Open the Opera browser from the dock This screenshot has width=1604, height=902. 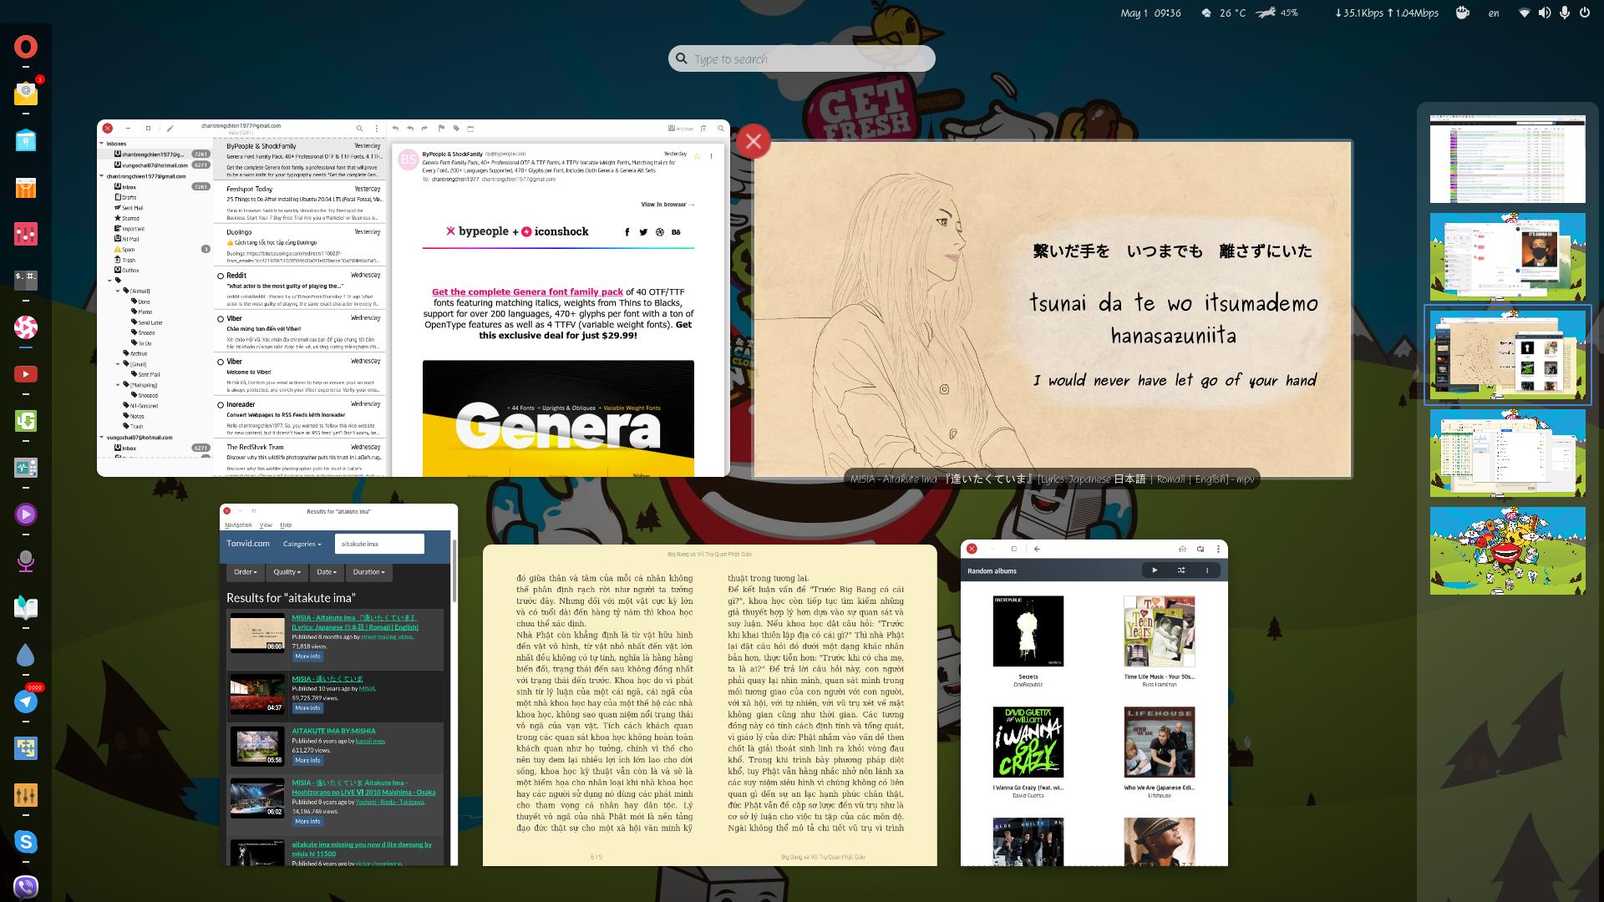tap(26, 47)
